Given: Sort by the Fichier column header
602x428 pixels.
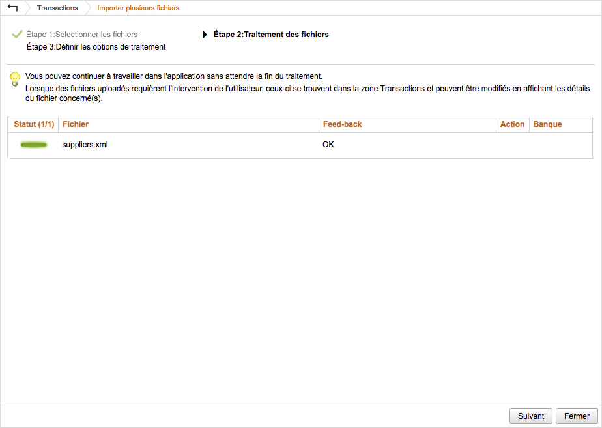Looking at the screenshot, I should click(x=76, y=124).
